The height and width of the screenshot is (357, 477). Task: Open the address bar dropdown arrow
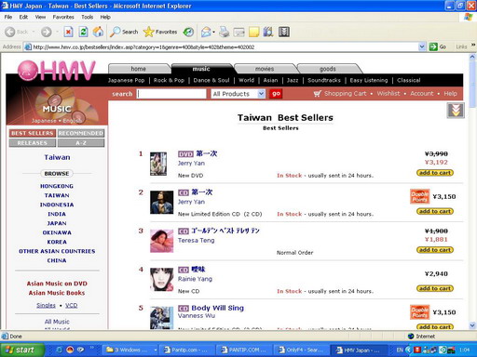click(422, 46)
